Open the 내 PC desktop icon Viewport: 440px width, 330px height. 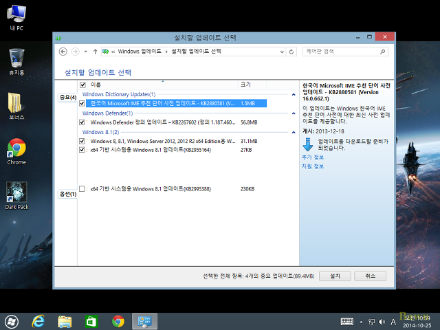pos(16,18)
